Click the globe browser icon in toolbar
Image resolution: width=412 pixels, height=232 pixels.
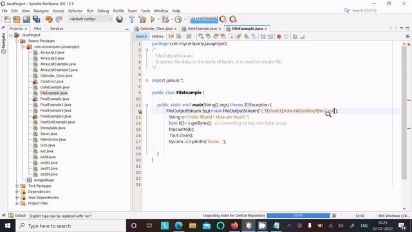[x=120, y=19]
